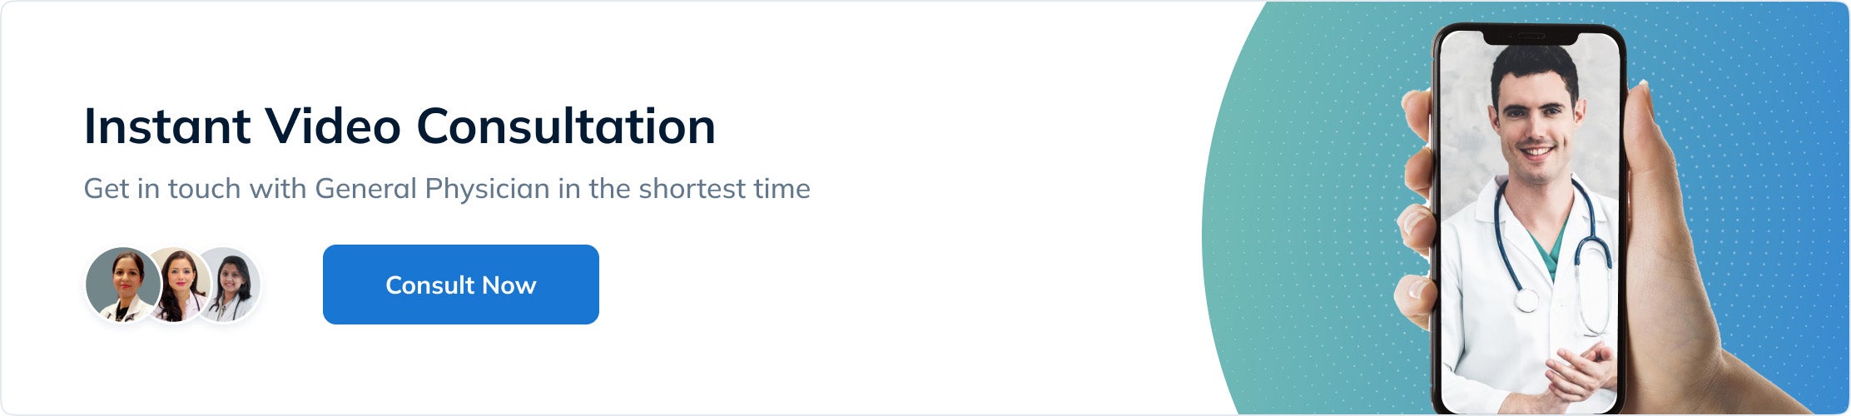The image size is (1851, 416).
Task: Click the word Consultation in the heading
Action: [x=566, y=126]
